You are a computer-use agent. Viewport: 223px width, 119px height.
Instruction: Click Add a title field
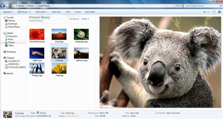[x=134, y=113]
